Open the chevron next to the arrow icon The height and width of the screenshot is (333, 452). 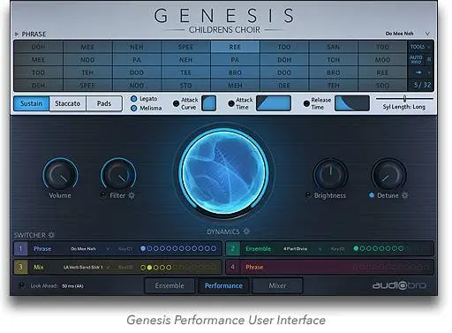429,72
